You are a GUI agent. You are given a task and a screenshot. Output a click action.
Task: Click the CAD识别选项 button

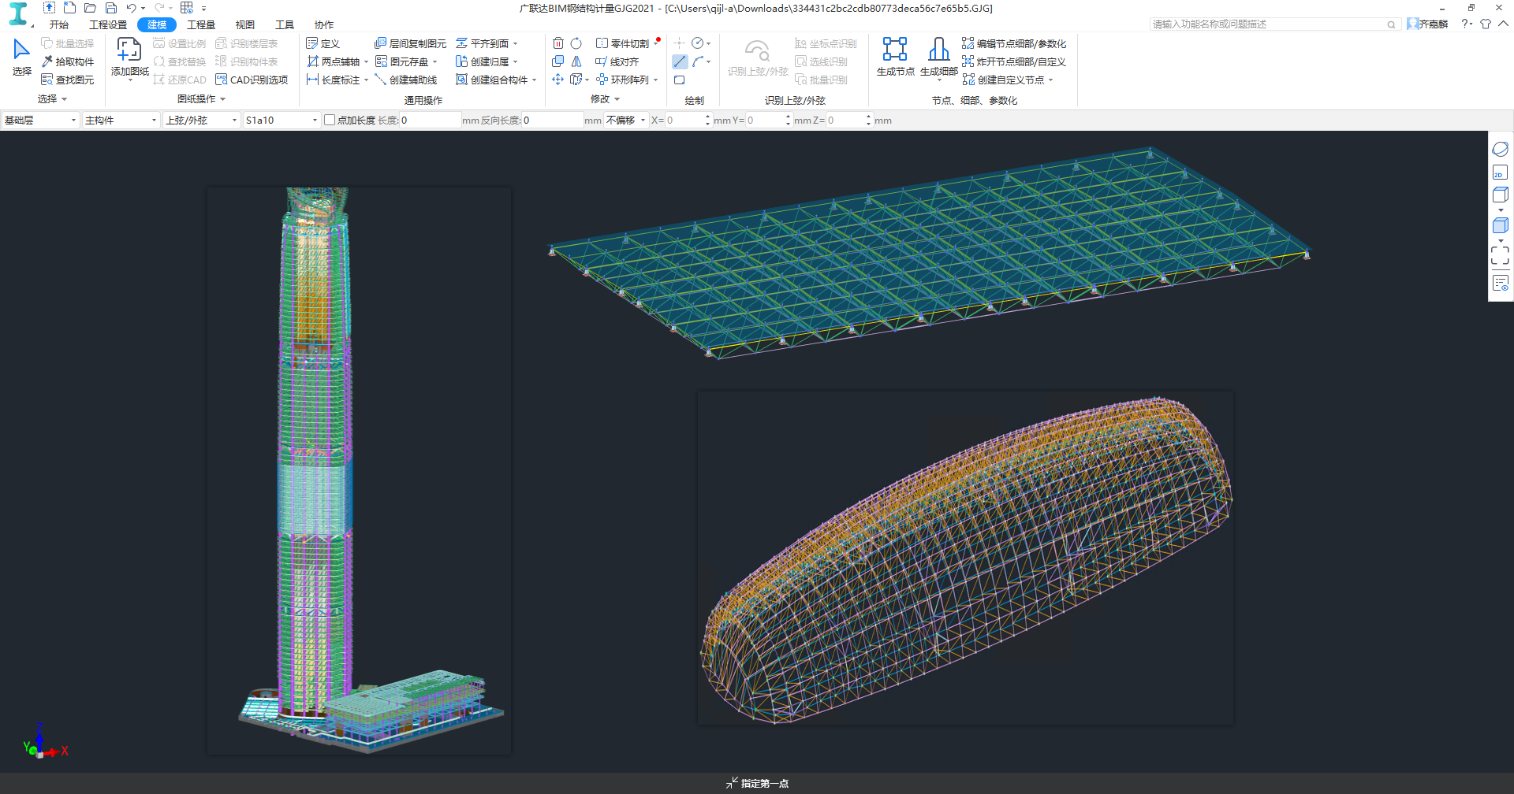pos(252,80)
